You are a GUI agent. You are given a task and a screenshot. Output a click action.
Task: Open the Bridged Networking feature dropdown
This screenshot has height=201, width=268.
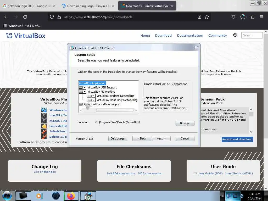[x=91, y=96]
